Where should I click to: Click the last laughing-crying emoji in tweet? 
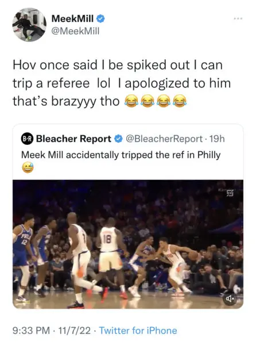180,101
